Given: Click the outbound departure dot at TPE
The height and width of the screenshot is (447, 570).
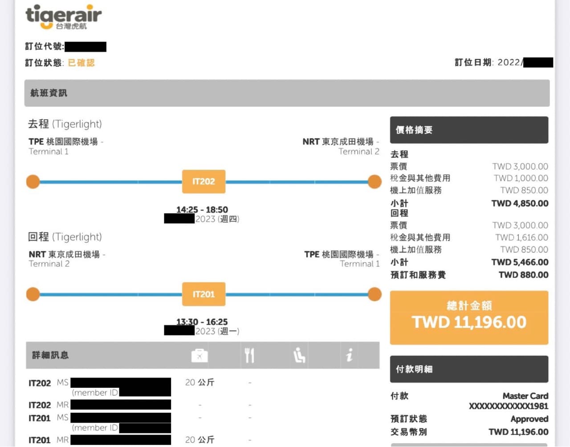Looking at the screenshot, I should coord(33,181).
